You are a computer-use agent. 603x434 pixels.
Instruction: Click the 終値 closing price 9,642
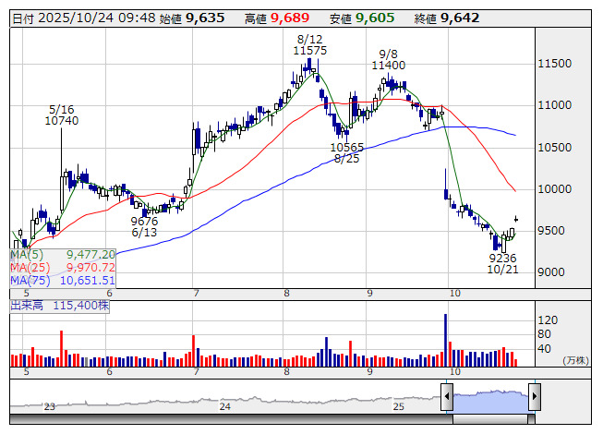pos(460,18)
